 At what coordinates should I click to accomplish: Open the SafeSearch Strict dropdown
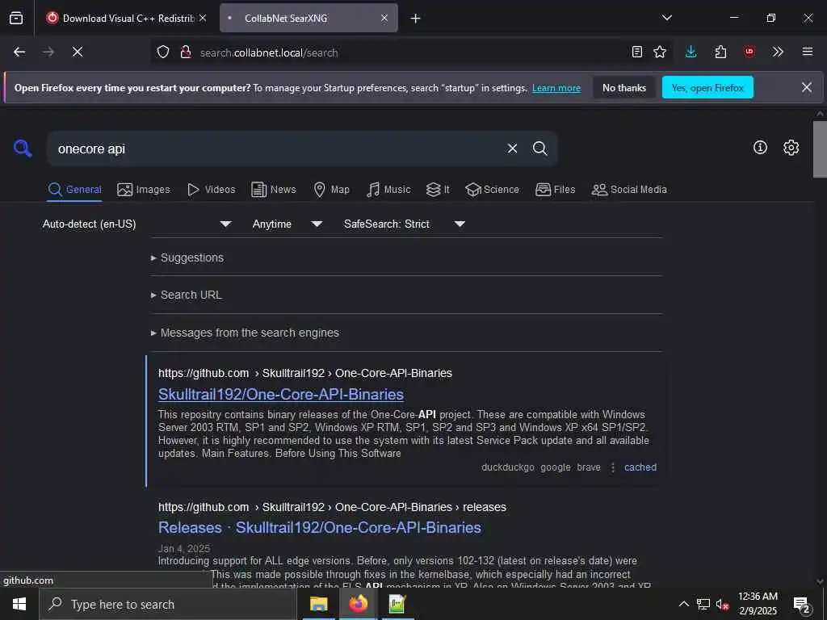click(x=405, y=224)
